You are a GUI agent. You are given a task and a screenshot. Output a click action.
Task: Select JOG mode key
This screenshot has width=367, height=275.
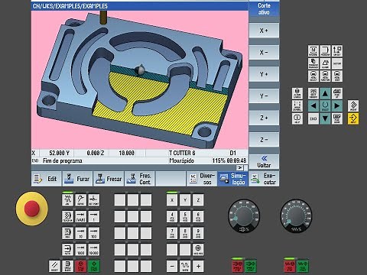click(x=67, y=200)
